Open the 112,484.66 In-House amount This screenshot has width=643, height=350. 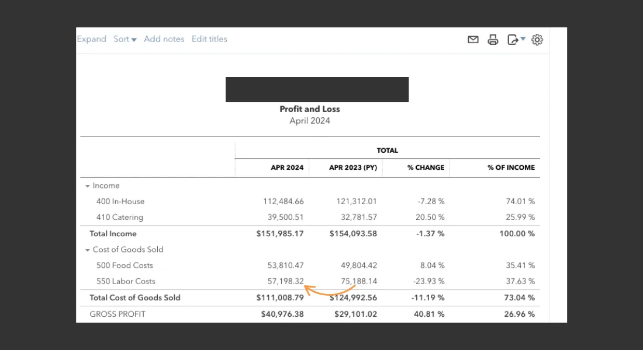tap(284, 201)
